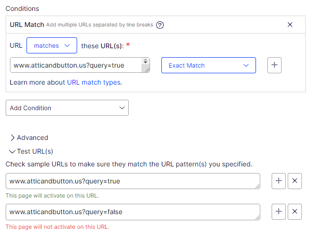Click the help question mark icon beside URL Match
The height and width of the screenshot is (234, 309).
[160, 25]
